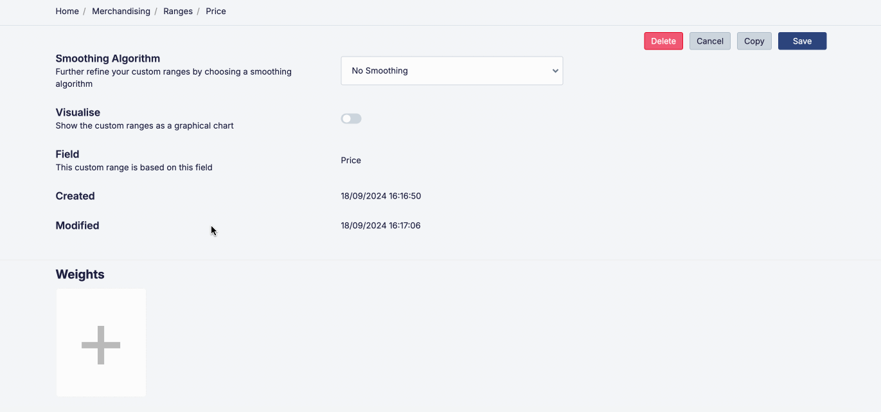Click the Cancel button
The height and width of the screenshot is (412, 881).
click(x=709, y=41)
